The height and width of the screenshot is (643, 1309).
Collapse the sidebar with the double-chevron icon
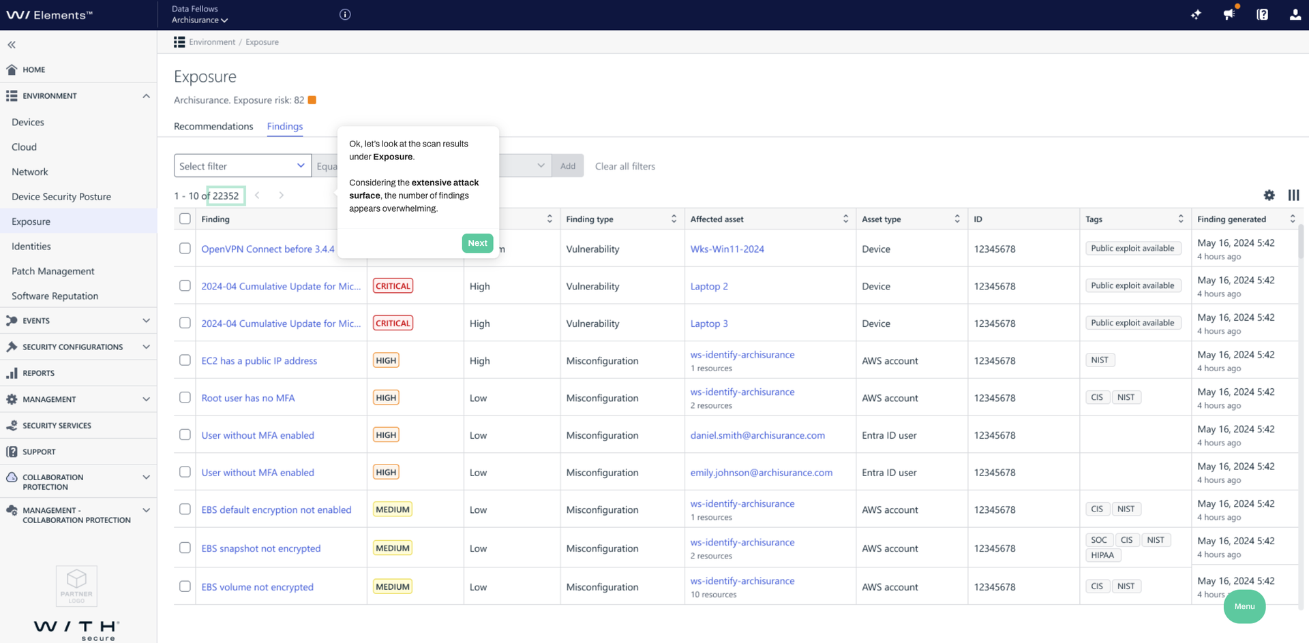[12, 44]
